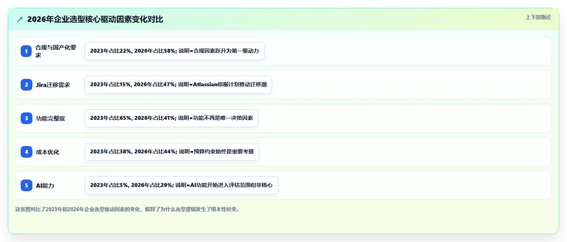The image size is (567, 242).
Task: Click number badge 5 for AI能力
Action: pyautogui.click(x=27, y=185)
